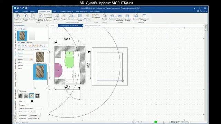This screenshot has height=124, width=221.
Task: Open the Схемы укладки side tab
Action: [15, 64]
